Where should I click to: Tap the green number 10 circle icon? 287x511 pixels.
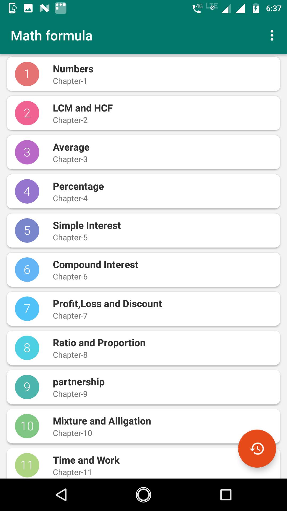(x=27, y=426)
